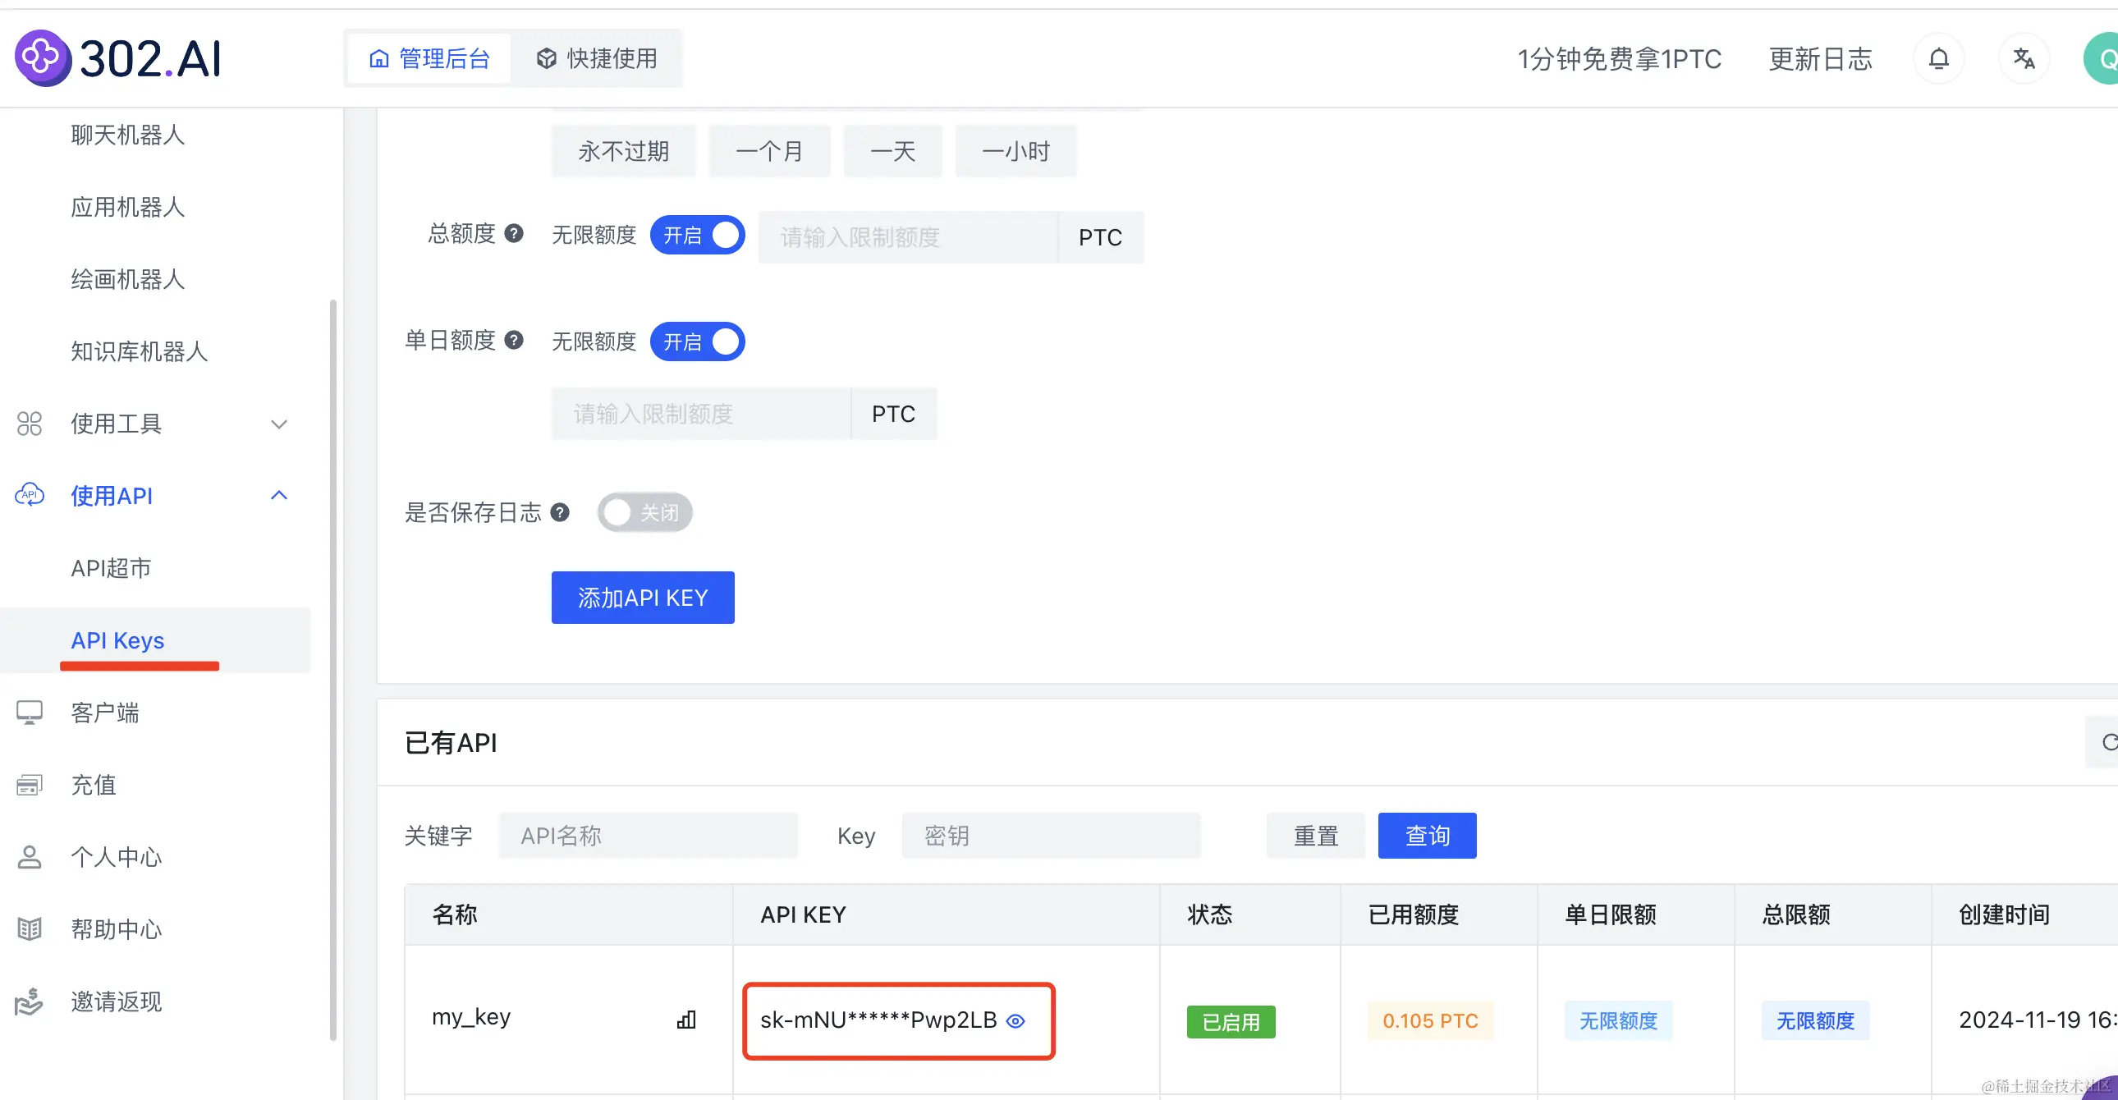
Task: Select the 客户端 sidebar icon
Action: [x=30, y=712]
